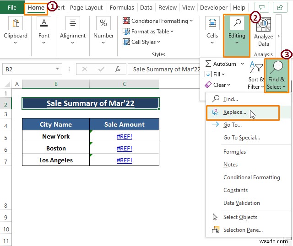Click the Sale Summary of Mar'22 cell

coord(91,103)
